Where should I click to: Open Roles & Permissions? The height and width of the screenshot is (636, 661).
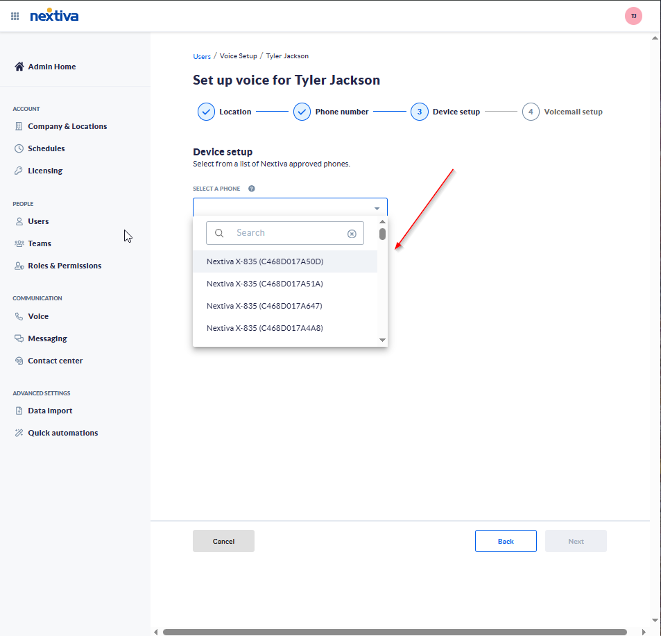pos(65,266)
